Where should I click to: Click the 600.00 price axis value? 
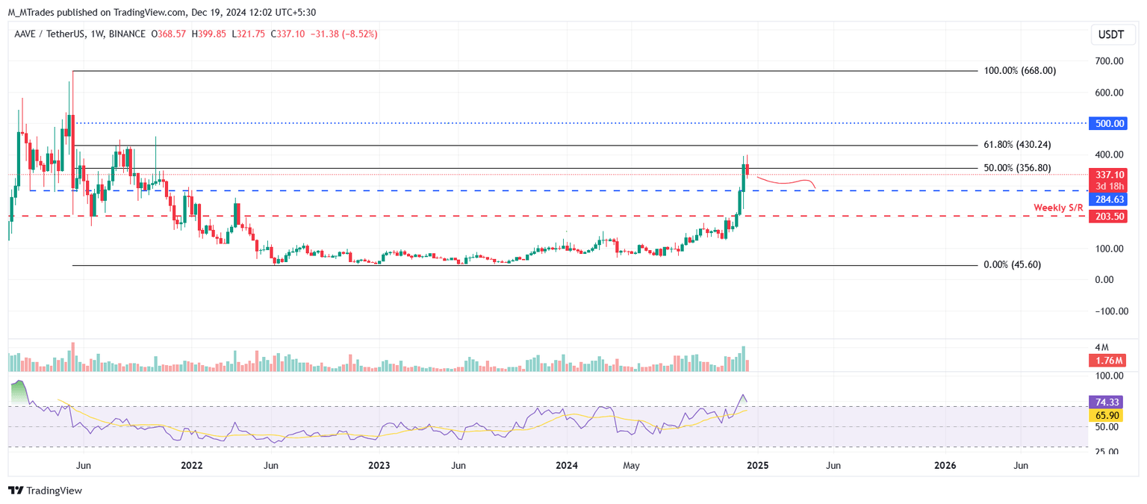coord(1110,93)
